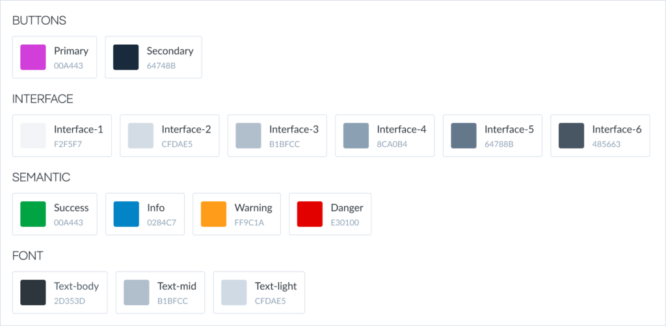Click the Text-body color swatch
Screen dimensions: 666x326
33,292
